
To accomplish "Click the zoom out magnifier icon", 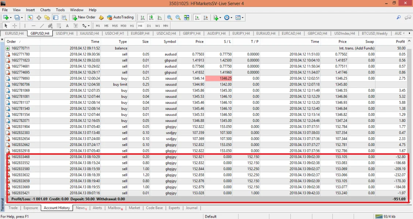I will 178,17.
